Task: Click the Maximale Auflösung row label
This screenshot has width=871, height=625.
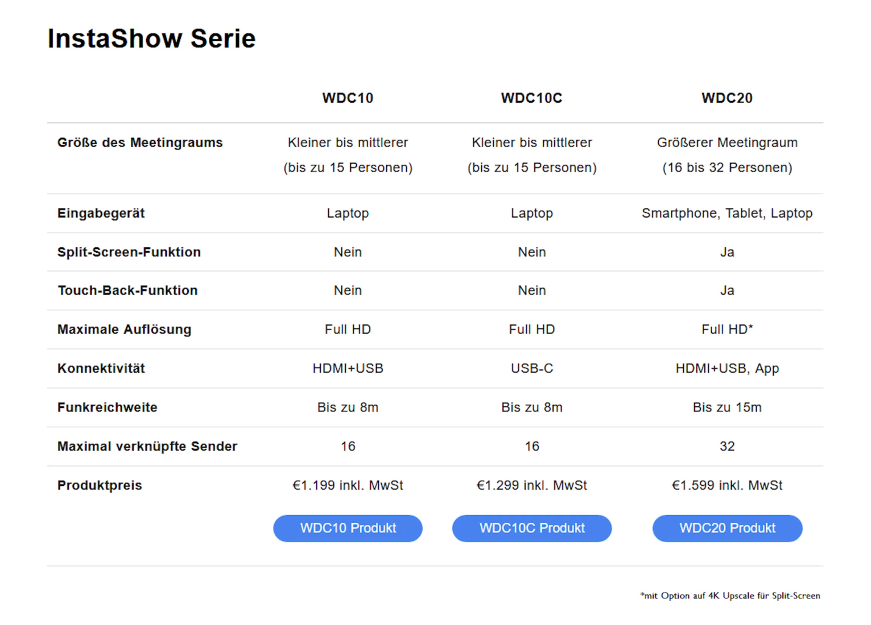Action: coord(124,329)
